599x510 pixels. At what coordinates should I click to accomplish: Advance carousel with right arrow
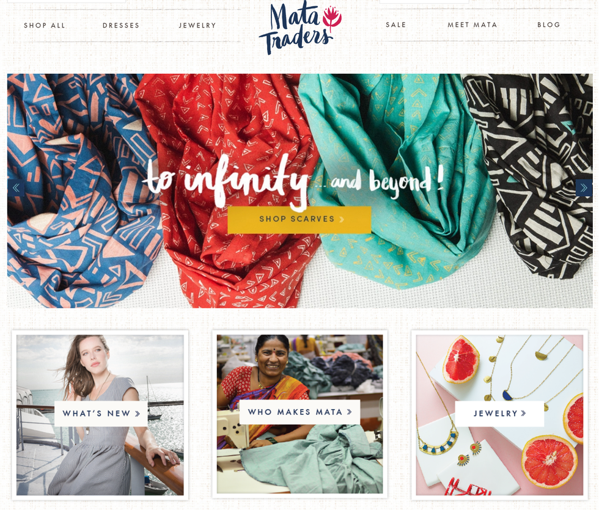[584, 188]
